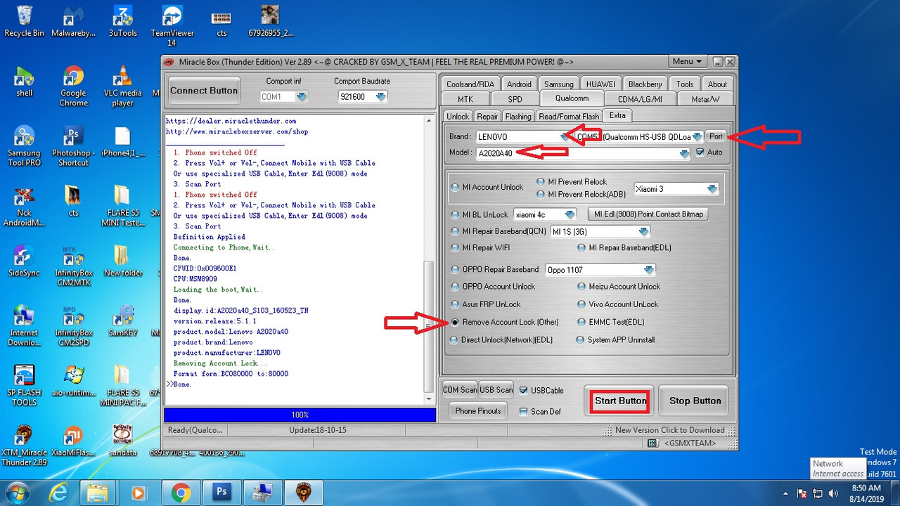900x506 pixels.
Task: Open XTM_Miracle Thunder 2.89 desktop icon
Action: pos(24,446)
